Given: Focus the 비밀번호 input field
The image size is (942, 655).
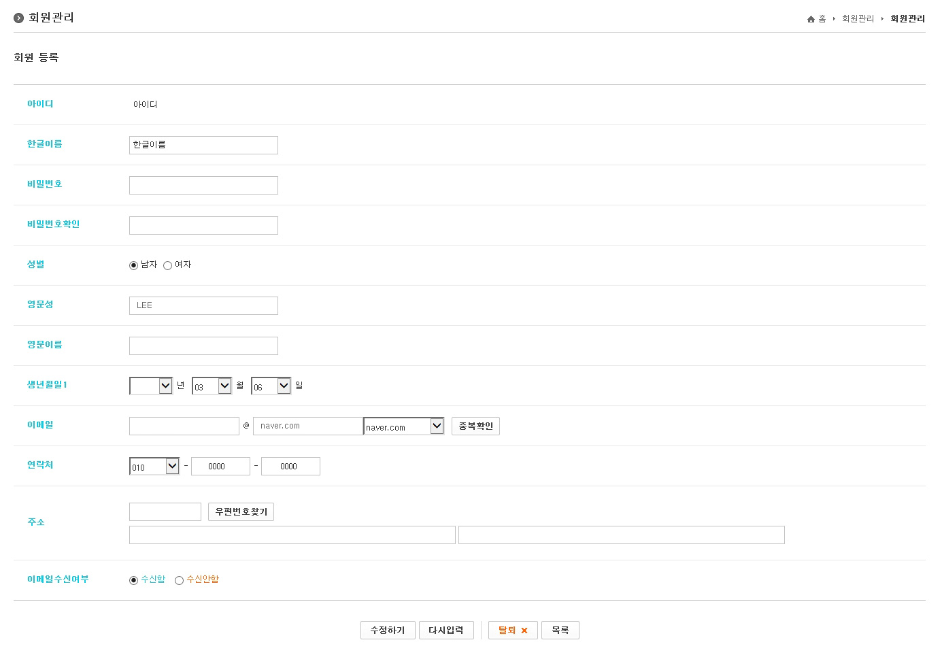Looking at the screenshot, I should [203, 185].
